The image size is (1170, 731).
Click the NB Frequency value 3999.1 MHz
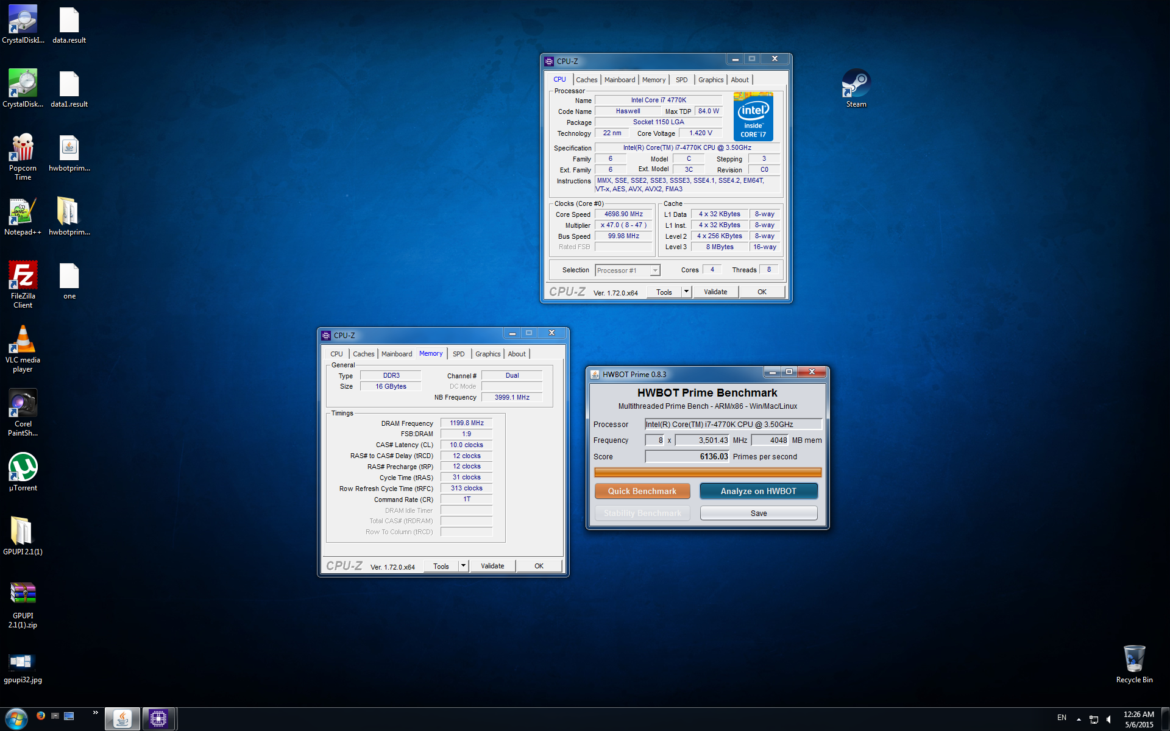coord(512,397)
